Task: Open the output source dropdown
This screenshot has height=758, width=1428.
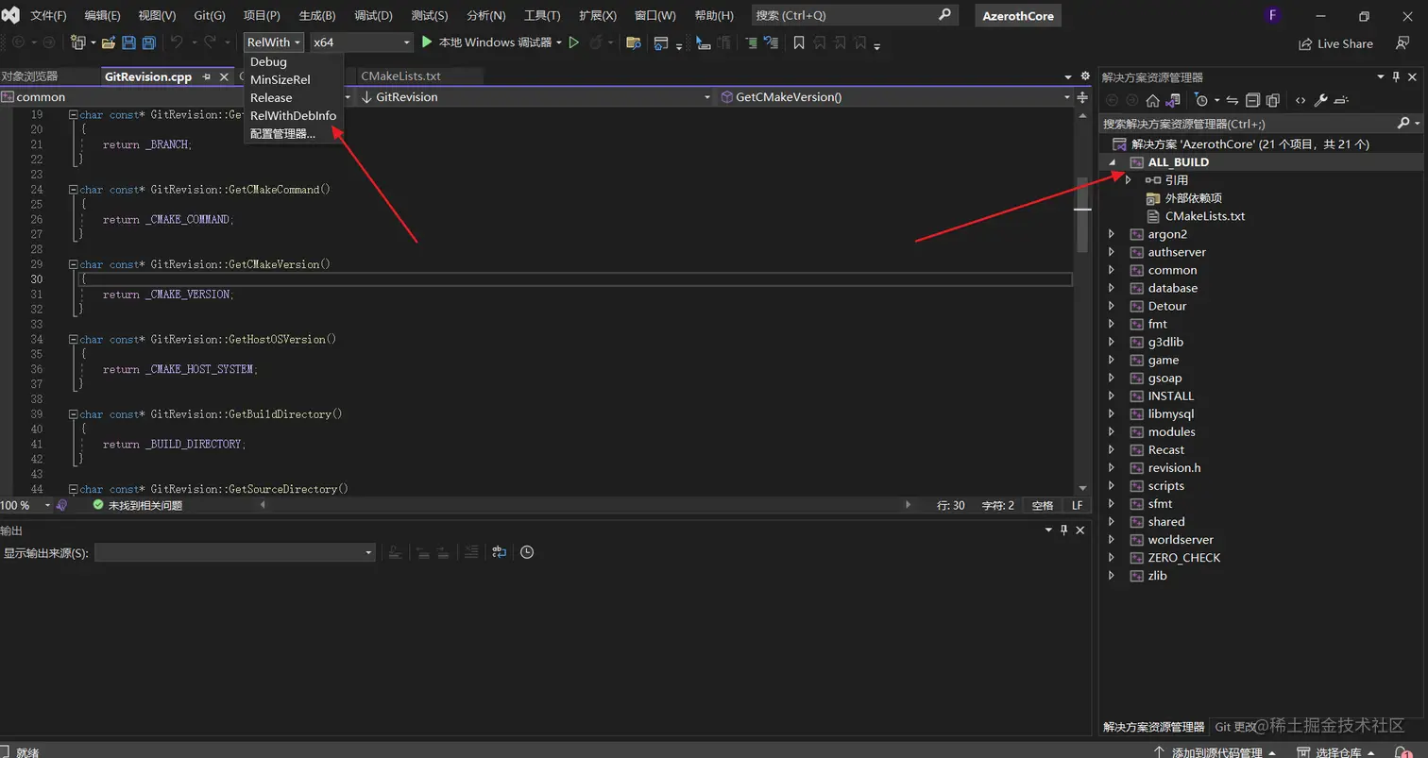Action: [x=235, y=552]
